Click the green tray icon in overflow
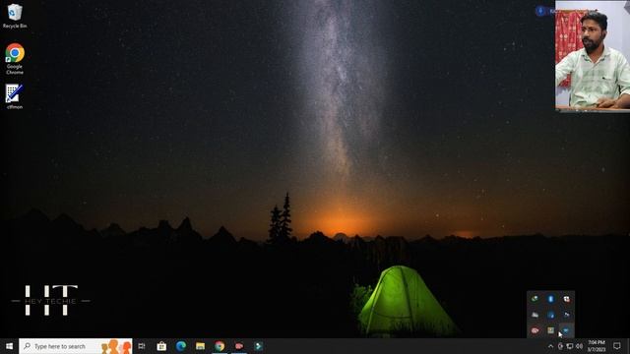 [535, 299]
